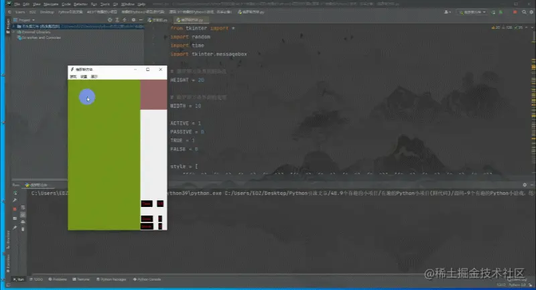Open the TODO tool window tab
Image resolution: width=536 pixels, height=290 pixels.
click(36, 279)
